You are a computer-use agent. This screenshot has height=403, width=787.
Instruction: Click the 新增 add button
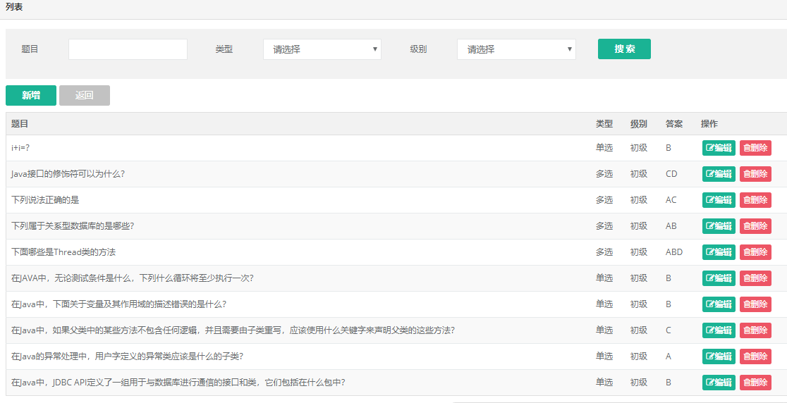(x=31, y=95)
